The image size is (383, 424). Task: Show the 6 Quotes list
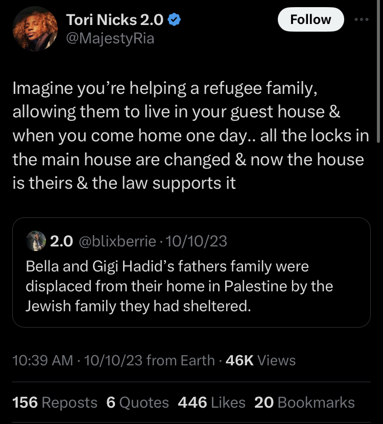tap(137, 402)
